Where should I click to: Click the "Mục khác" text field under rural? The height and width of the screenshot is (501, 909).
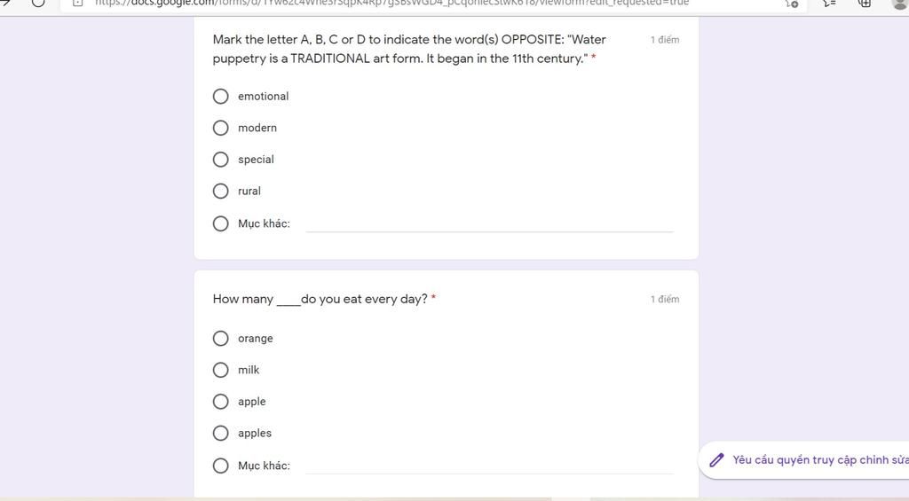[489, 223]
